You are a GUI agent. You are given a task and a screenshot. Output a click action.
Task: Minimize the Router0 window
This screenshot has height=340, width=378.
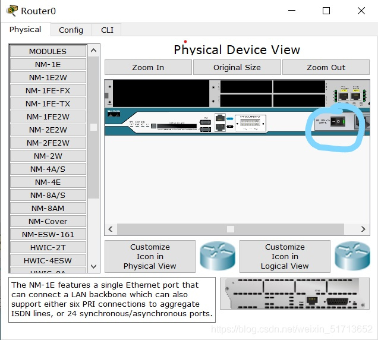(x=292, y=11)
